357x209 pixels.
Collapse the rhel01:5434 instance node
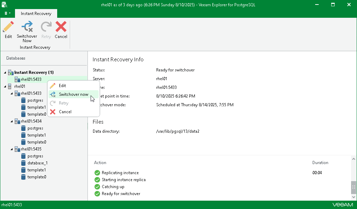pyautogui.click(x=12, y=121)
